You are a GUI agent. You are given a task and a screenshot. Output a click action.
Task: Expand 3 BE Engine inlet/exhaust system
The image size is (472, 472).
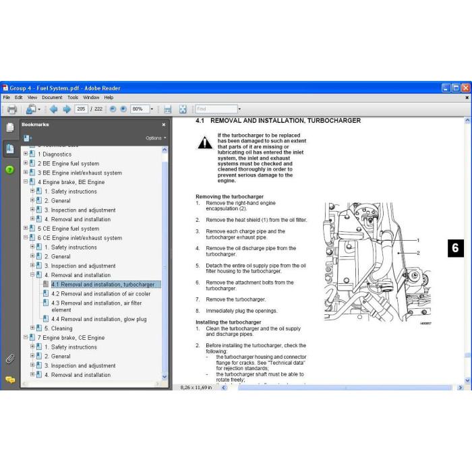pos(26,172)
